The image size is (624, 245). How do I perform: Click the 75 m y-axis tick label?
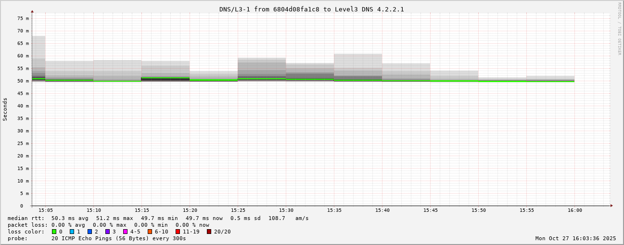[24, 18]
